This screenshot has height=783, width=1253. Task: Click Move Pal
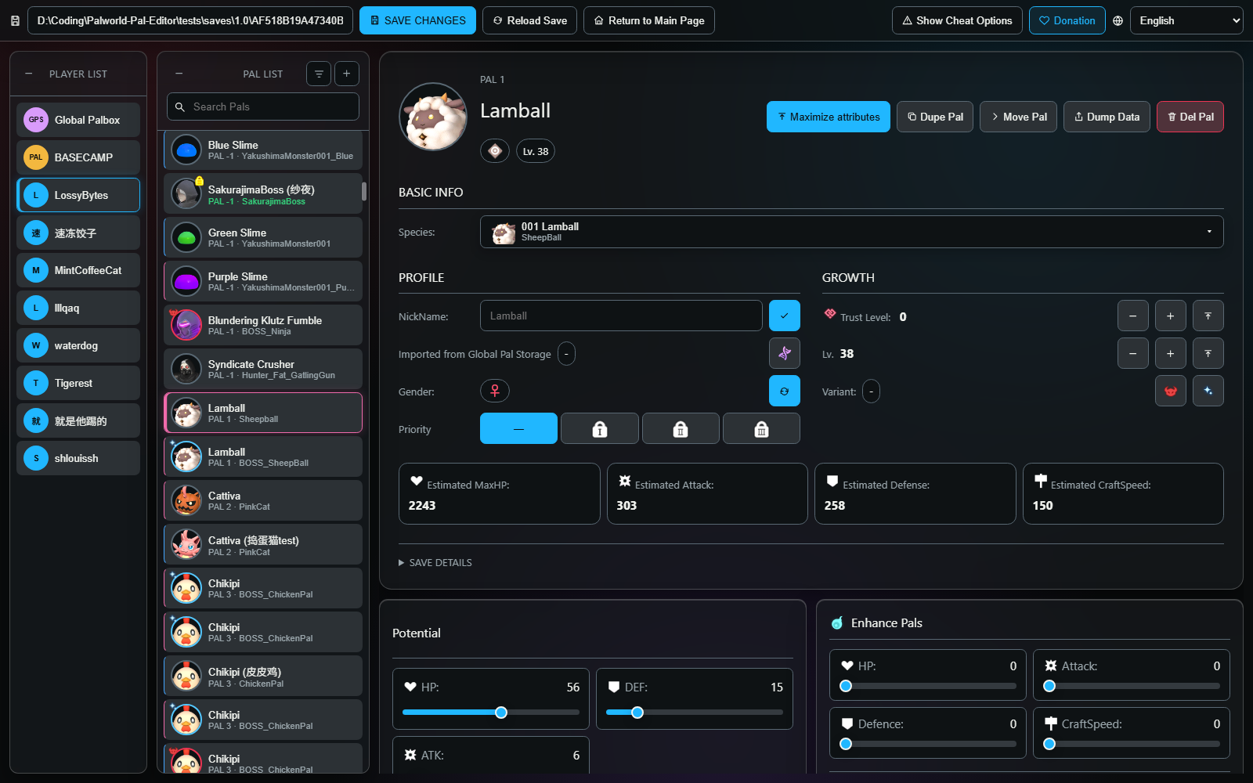coord(1019,117)
